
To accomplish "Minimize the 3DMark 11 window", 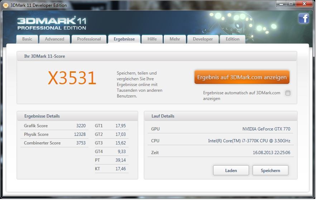I will tap(281, 4).
